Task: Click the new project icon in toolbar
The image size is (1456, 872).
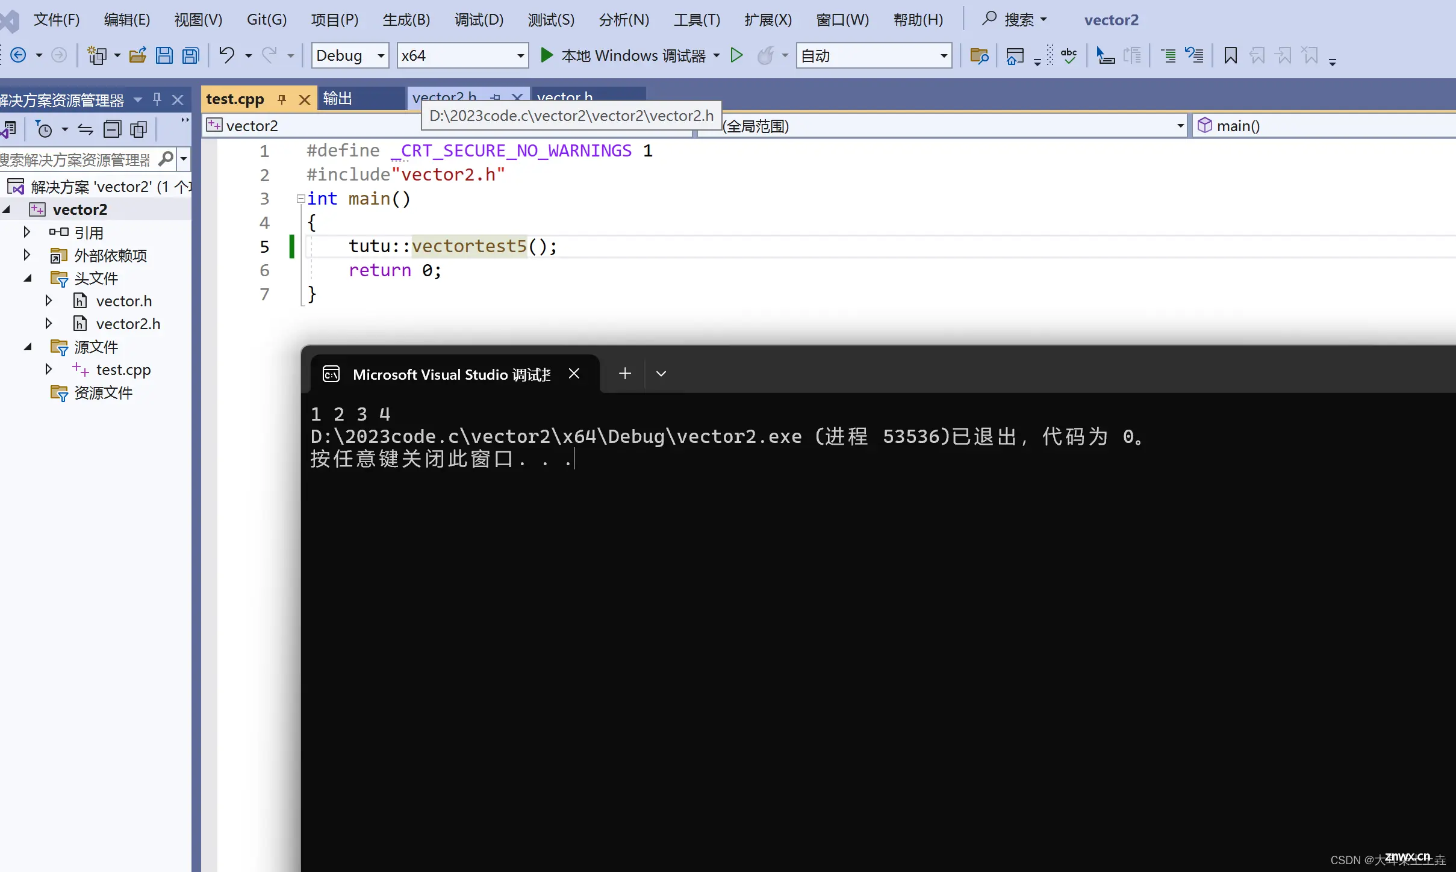Action: pos(96,55)
